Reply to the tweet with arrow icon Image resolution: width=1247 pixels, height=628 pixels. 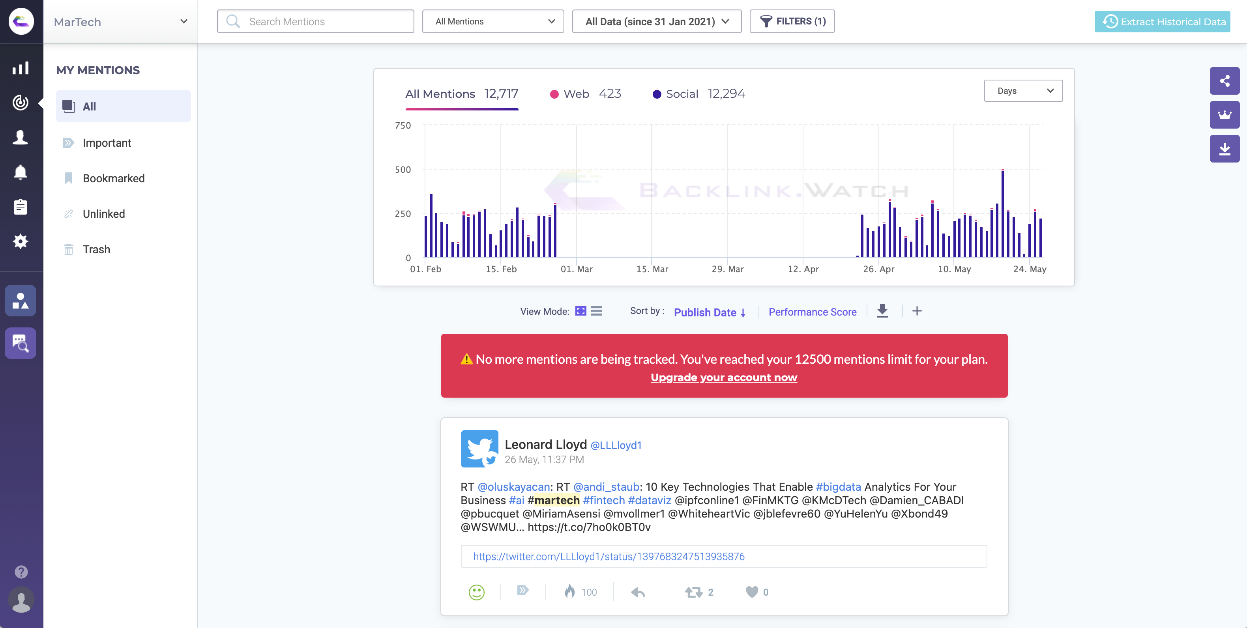click(x=638, y=592)
